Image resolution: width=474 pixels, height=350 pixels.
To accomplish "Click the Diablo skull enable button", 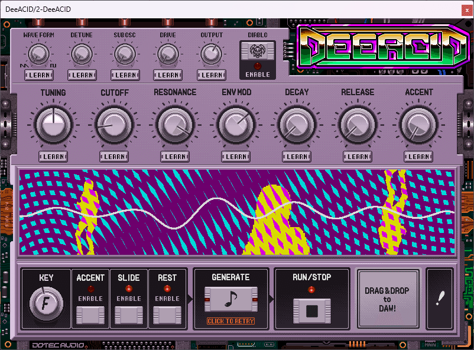I will point(257,51).
